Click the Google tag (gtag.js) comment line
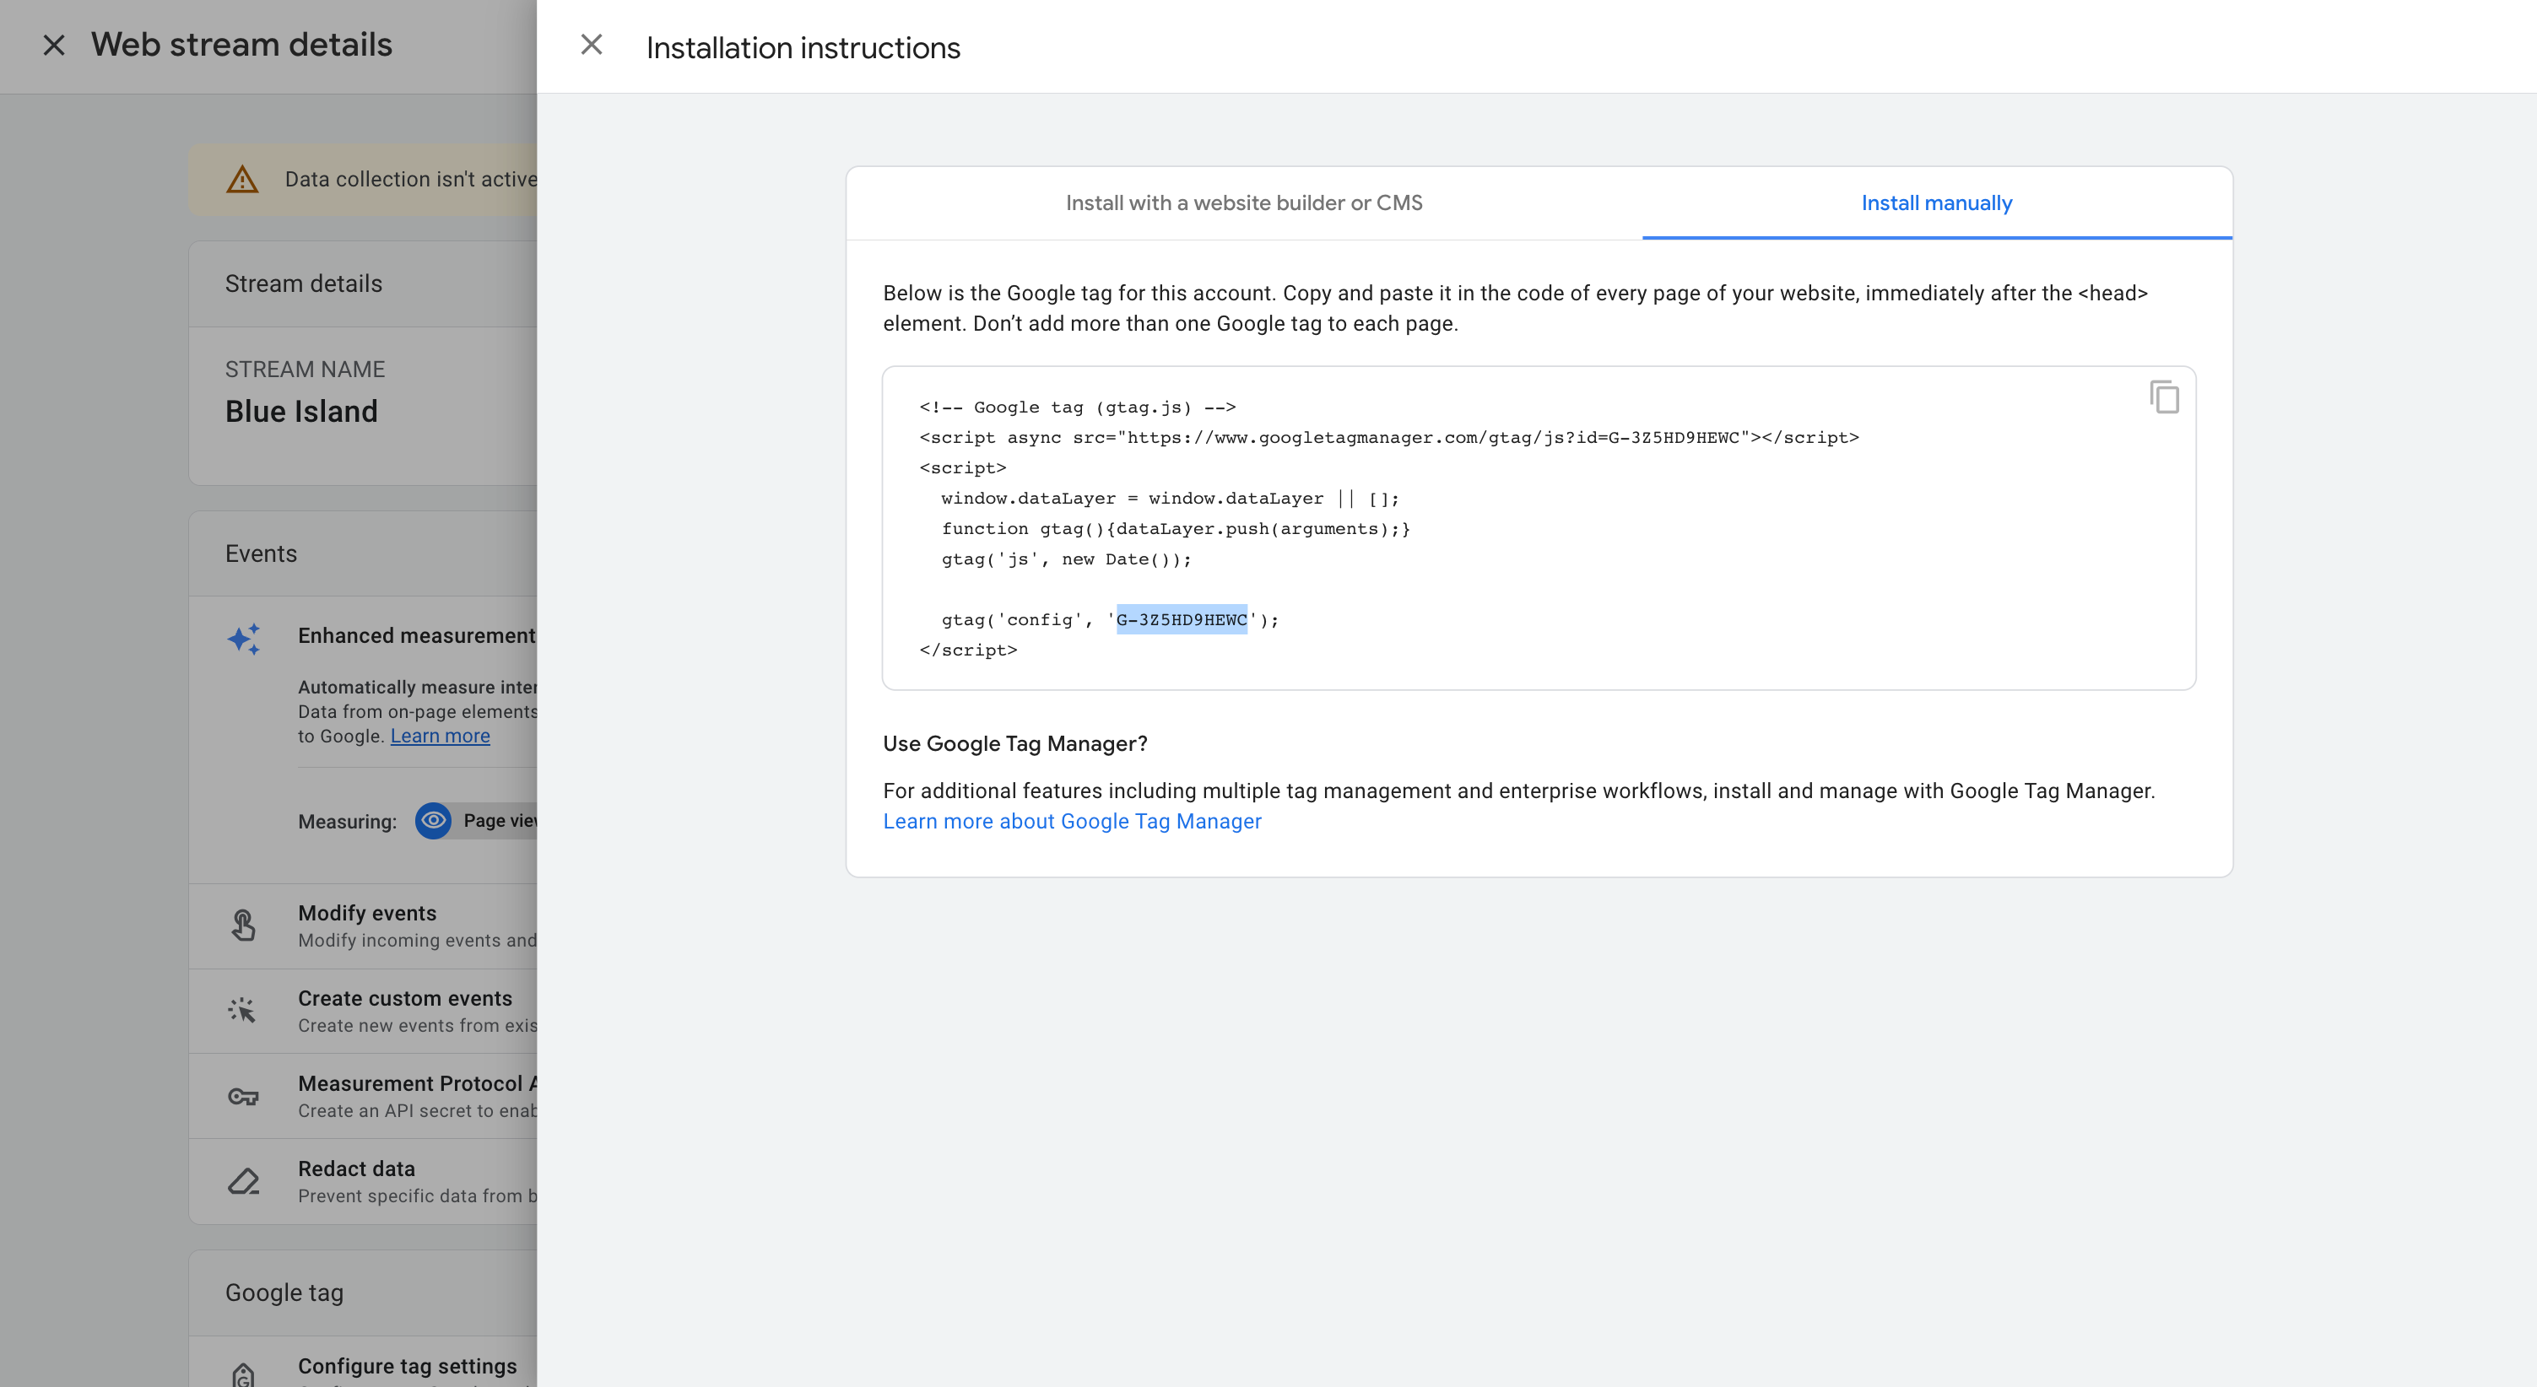 1078,407
